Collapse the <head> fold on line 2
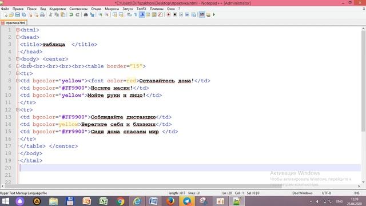The height and width of the screenshot is (206, 366). tap(18, 37)
